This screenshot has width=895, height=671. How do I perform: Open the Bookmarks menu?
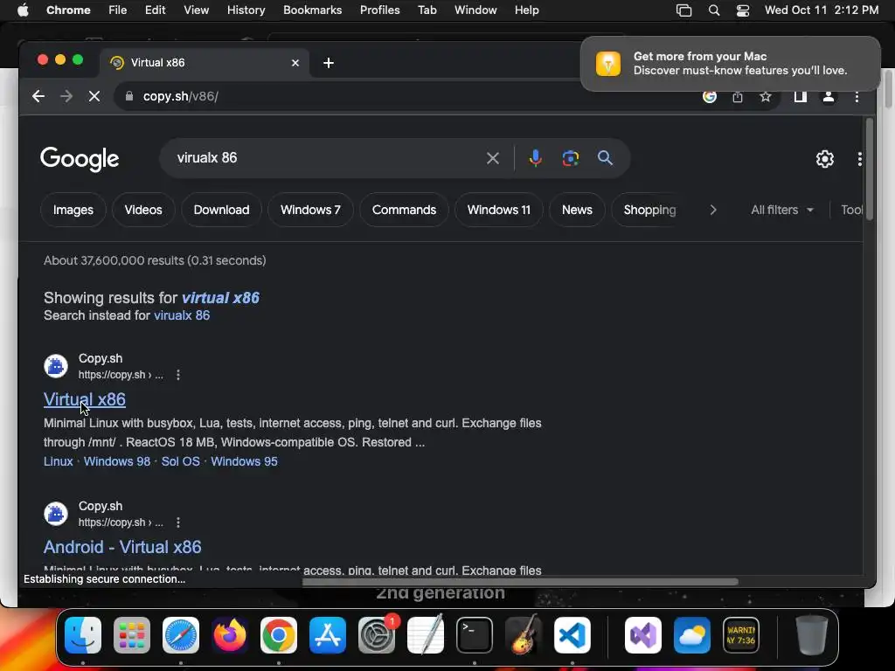tap(313, 10)
